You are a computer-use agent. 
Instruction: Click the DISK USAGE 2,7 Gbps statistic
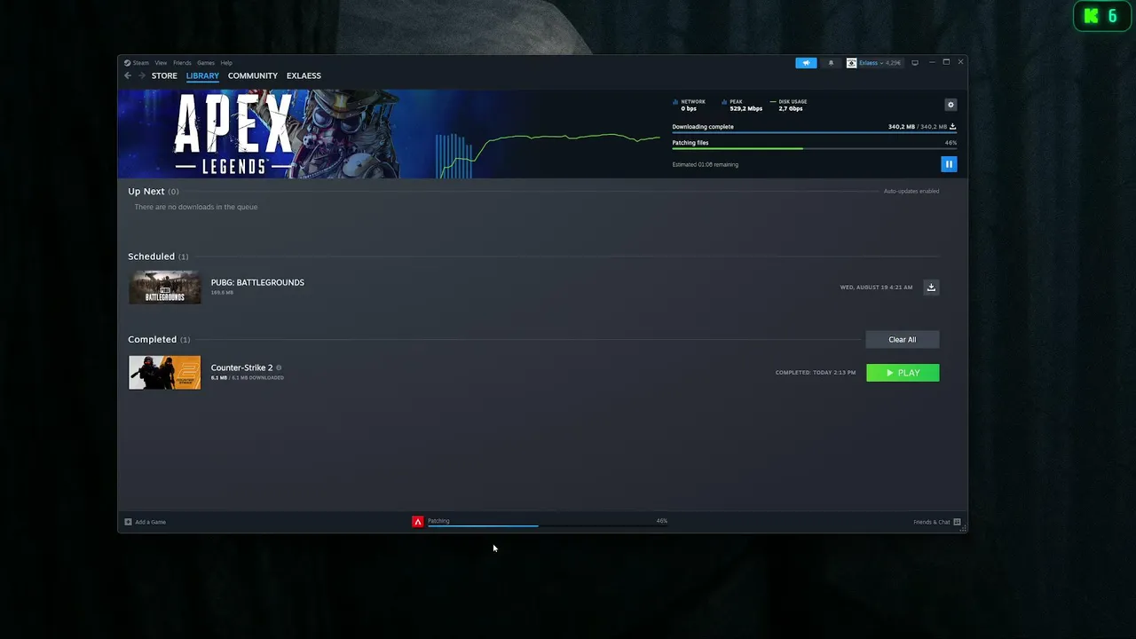[x=788, y=105]
